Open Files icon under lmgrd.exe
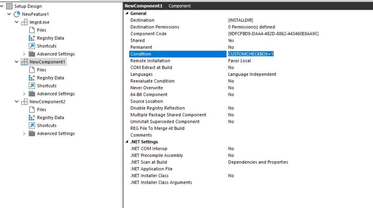Screen dimensions: 373x208 [x=32, y=30]
